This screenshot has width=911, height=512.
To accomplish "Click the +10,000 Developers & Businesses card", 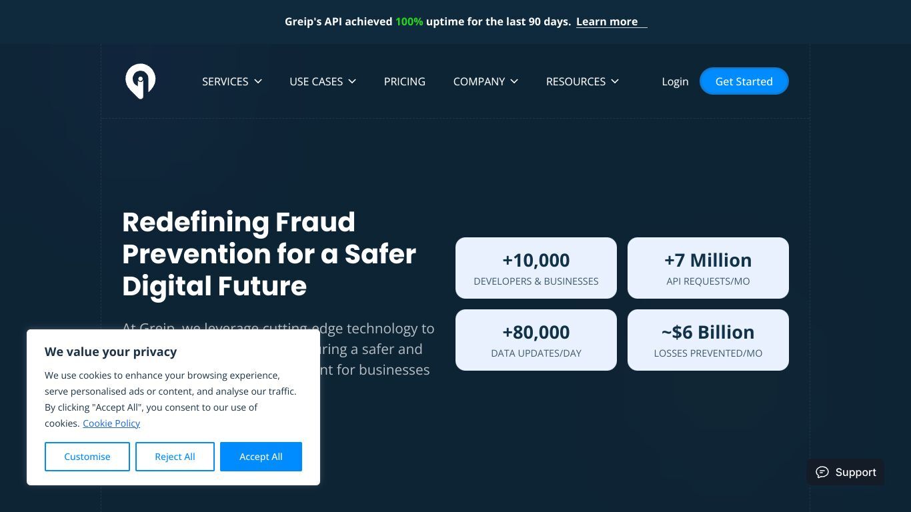I will (536, 268).
